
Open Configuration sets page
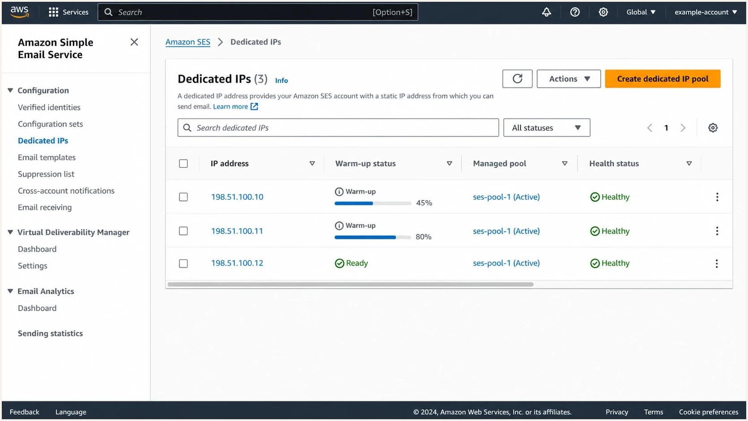coord(51,124)
